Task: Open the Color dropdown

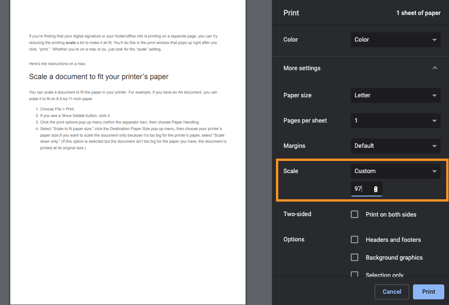Action: pyautogui.click(x=396, y=39)
